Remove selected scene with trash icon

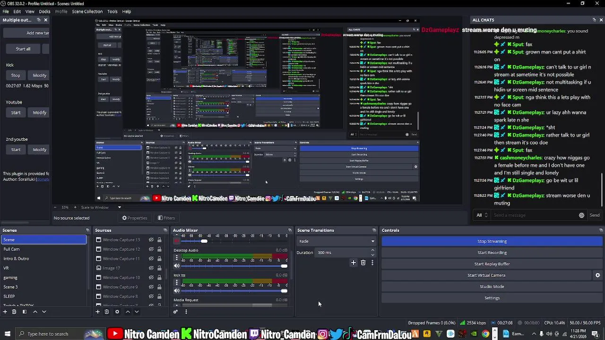(x=14, y=312)
